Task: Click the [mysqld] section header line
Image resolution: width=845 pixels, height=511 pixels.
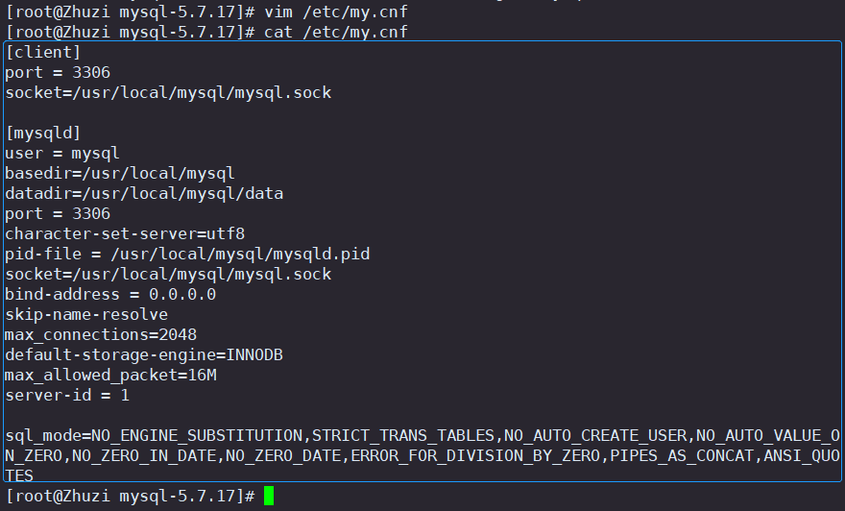Action: pyautogui.click(x=43, y=134)
